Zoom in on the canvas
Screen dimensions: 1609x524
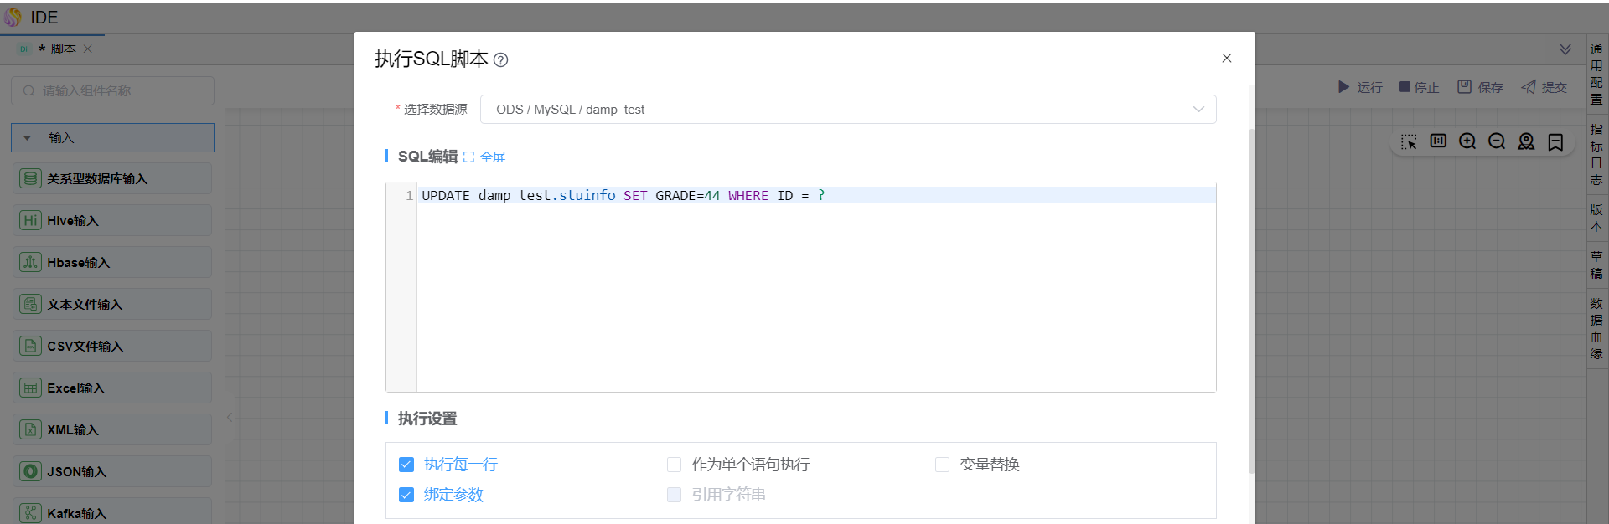coord(1467,141)
